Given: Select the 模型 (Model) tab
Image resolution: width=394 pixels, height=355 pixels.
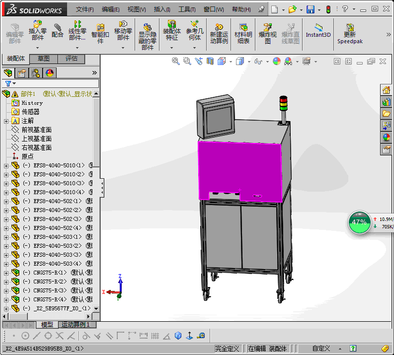Looking at the screenshot, I should (x=47, y=325).
